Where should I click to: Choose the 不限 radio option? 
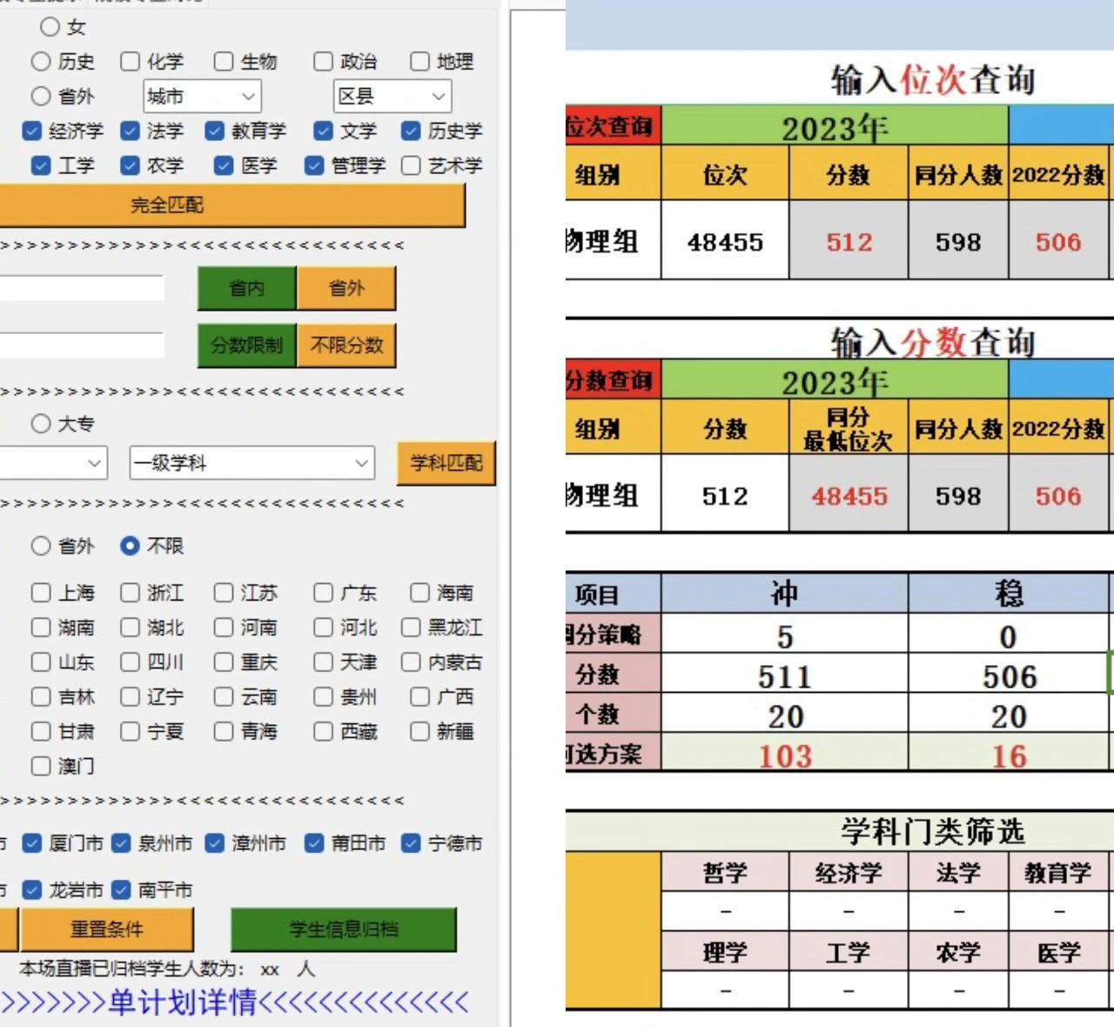(131, 546)
